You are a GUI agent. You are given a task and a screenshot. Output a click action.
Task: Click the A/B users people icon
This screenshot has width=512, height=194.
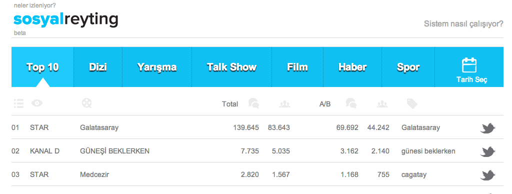pyautogui.click(x=382, y=104)
